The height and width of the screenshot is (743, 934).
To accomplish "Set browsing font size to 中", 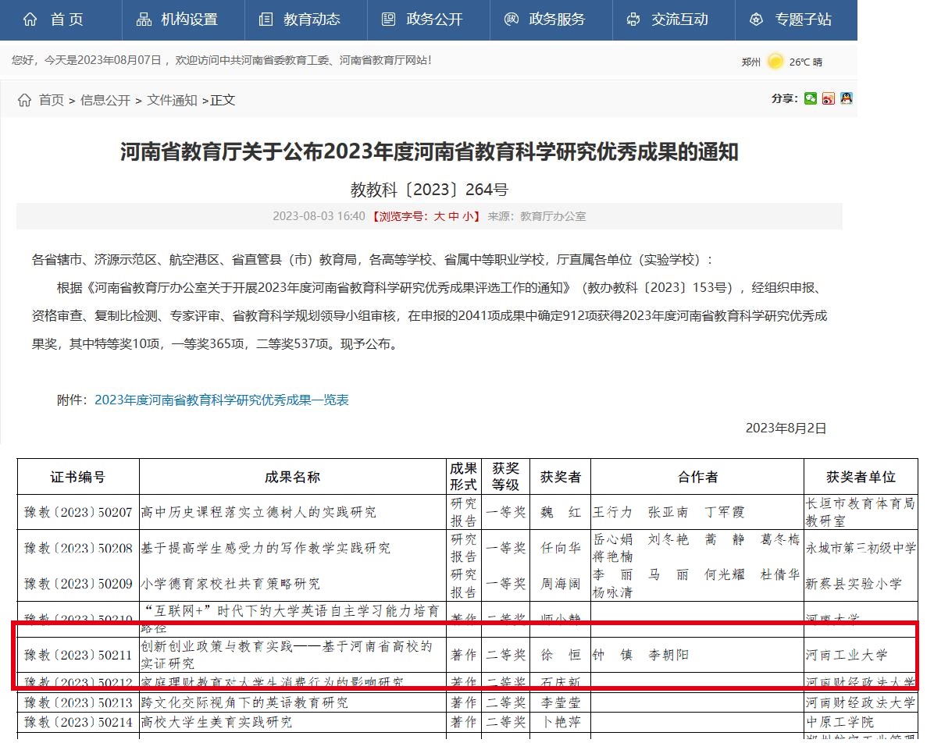I will point(453,216).
